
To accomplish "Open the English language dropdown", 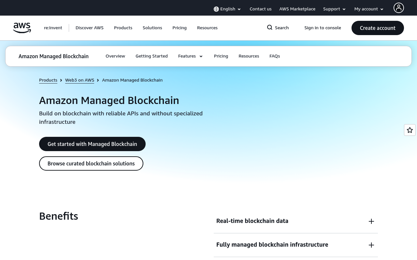I will point(227,9).
